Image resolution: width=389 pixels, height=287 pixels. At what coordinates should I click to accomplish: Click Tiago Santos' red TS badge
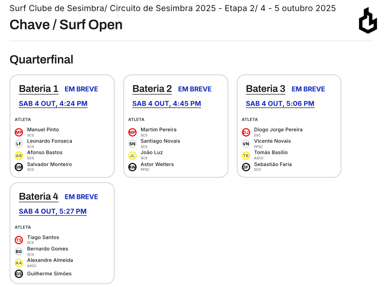coord(19,240)
